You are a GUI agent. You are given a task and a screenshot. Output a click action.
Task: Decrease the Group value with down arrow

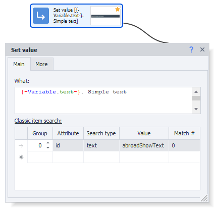48,147
